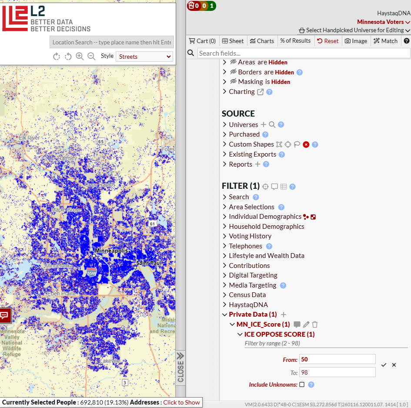Switch to the Sheet tab
The width and height of the screenshot is (411, 408).
(x=233, y=41)
